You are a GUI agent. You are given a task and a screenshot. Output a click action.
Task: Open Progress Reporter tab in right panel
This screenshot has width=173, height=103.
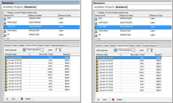tap(150, 46)
